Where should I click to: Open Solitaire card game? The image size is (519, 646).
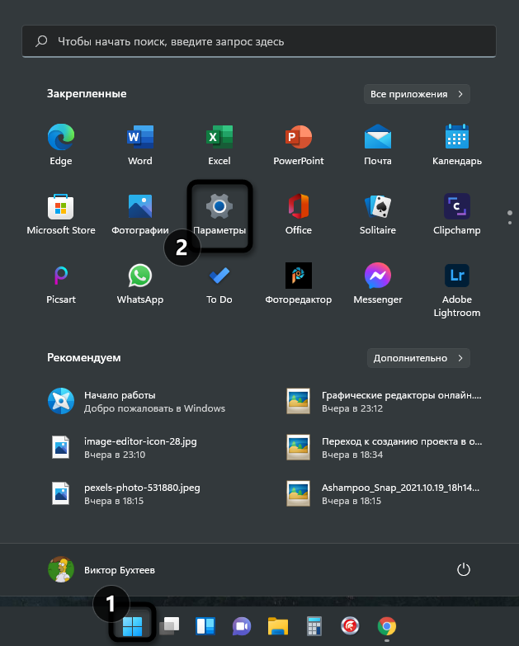(378, 215)
